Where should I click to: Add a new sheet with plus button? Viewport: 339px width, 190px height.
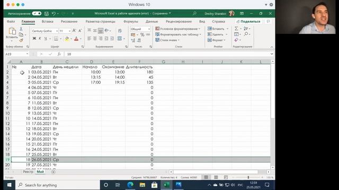[x=53, y=172]
